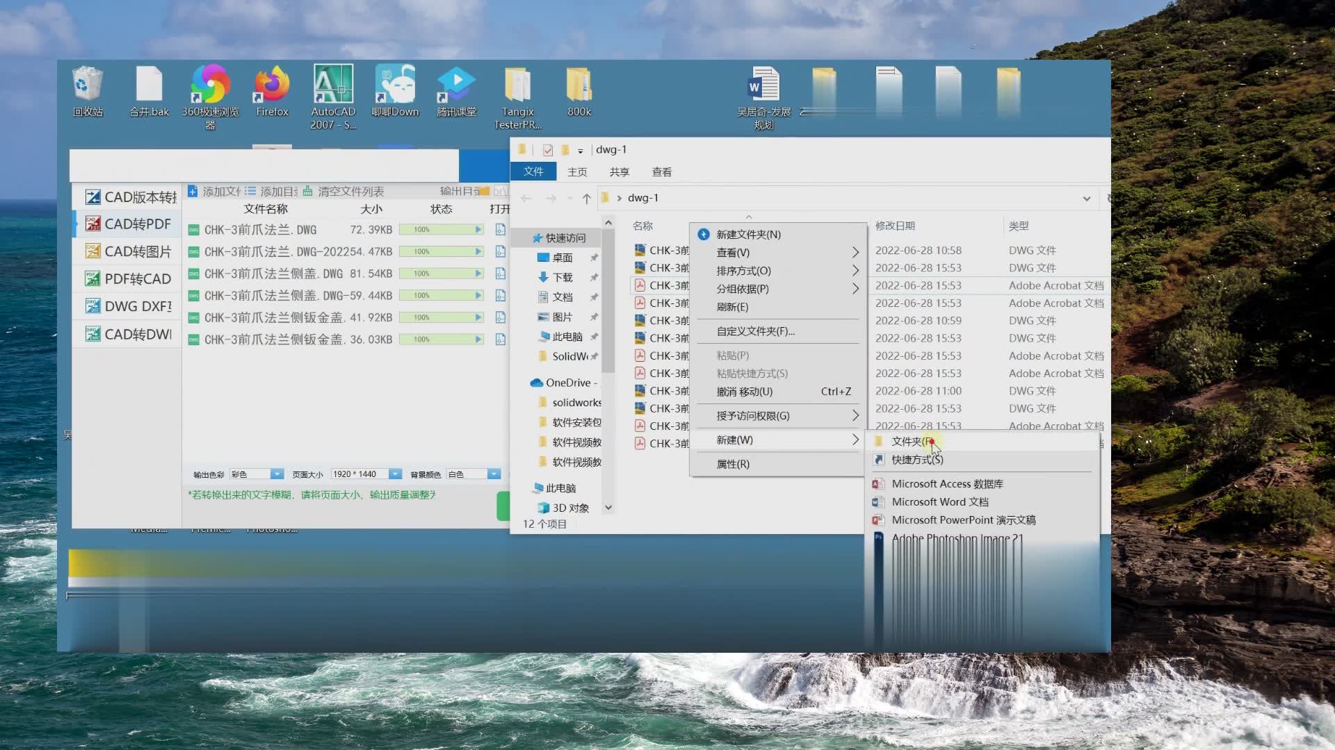Select Microsoft Word 文档 from new submenu
Screen dimensions: 1335x750
(x=939, y=501)
